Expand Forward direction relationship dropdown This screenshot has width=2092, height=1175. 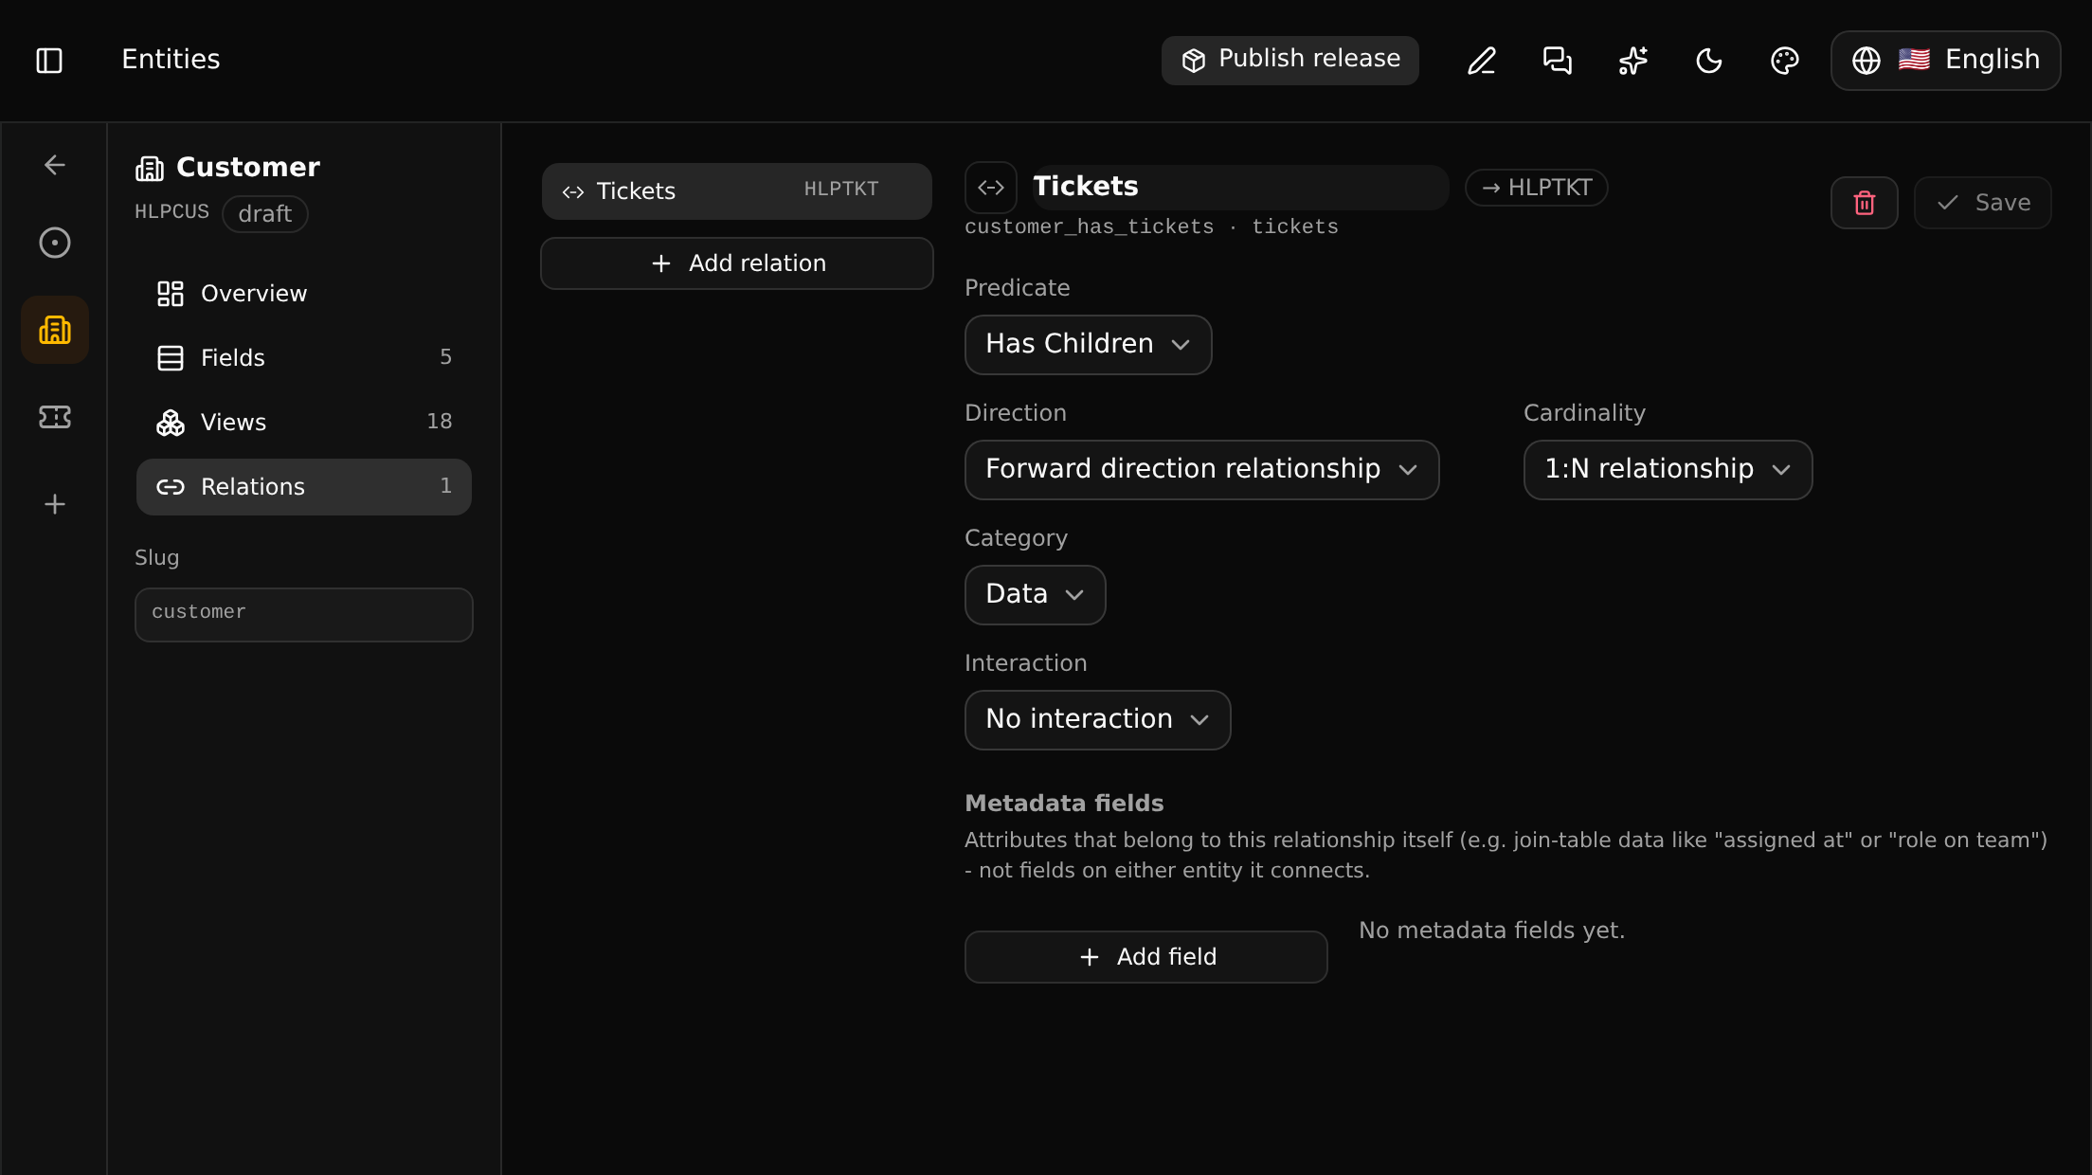1202,470
